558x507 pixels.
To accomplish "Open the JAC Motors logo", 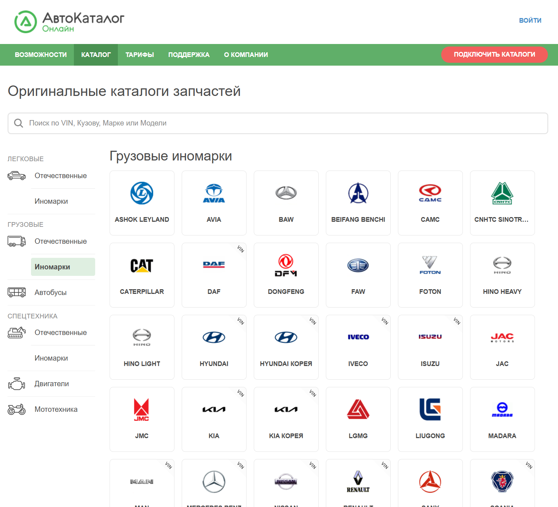I will pyautogui.click(x=502, y=338).
